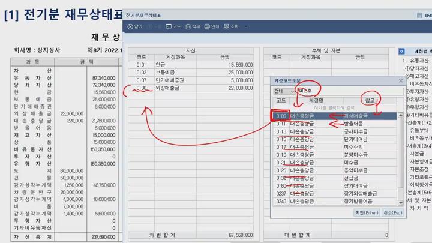Click the 코드 column header in dialog
Screen dimensions: 432x243
(281, 101)
